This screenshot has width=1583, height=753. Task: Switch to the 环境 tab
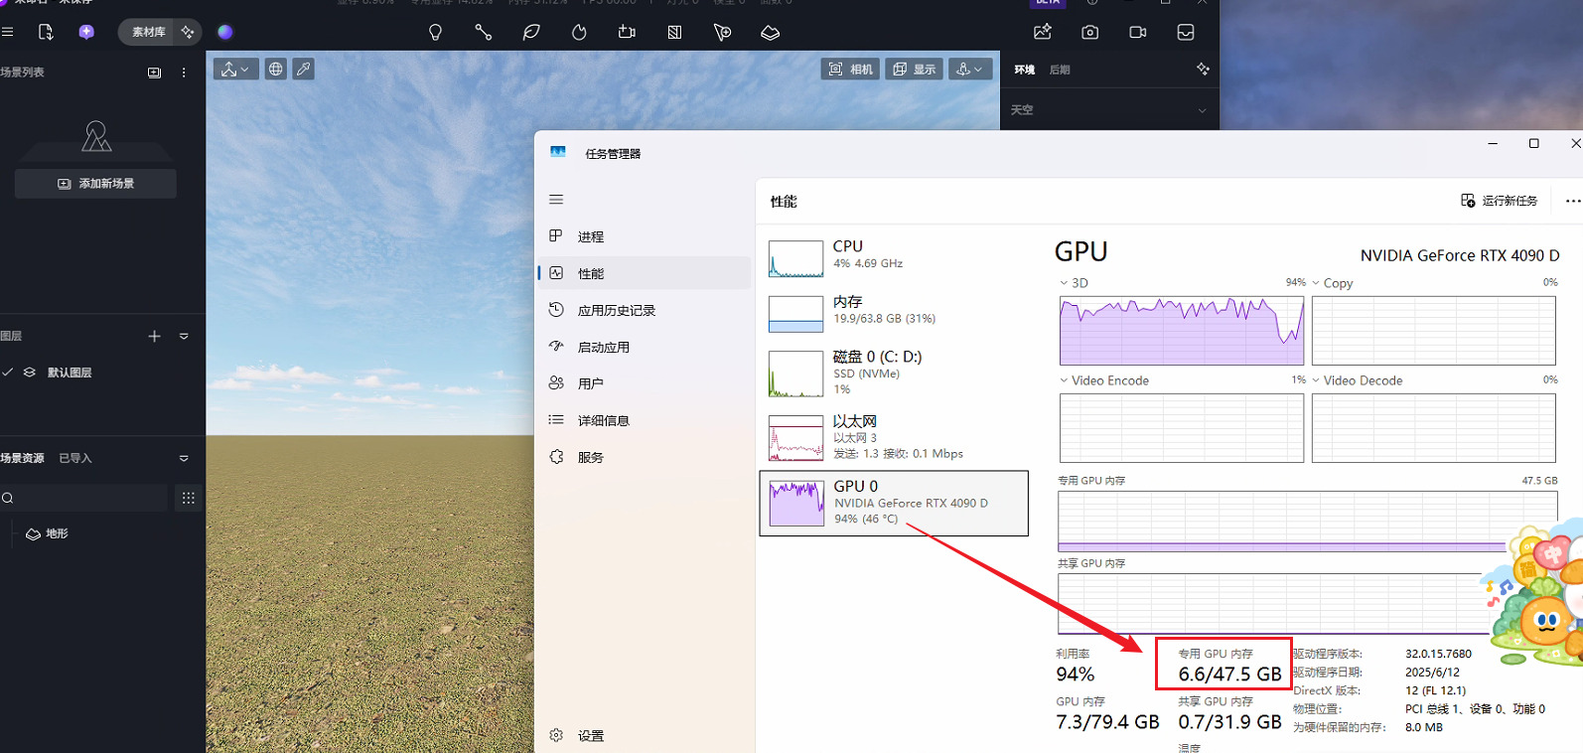pos(1025,70)
